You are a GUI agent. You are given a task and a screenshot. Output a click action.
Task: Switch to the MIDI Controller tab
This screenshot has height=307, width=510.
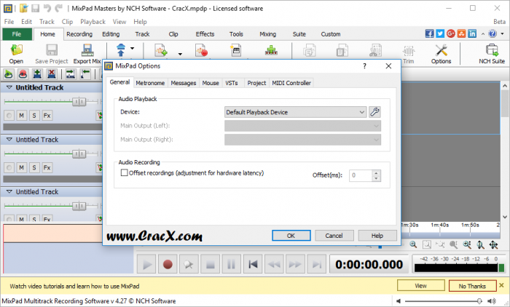[291, 83]
